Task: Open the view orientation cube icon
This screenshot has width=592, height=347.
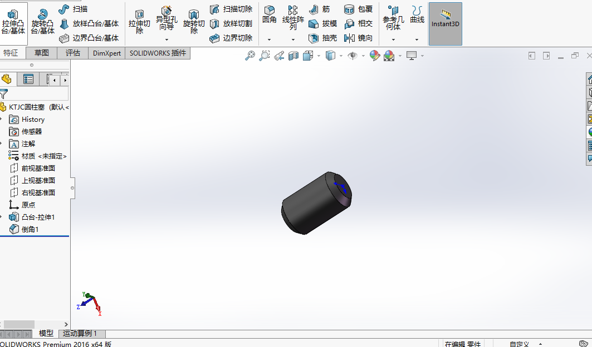Action: pyautogui.click(x=308, y=56)
